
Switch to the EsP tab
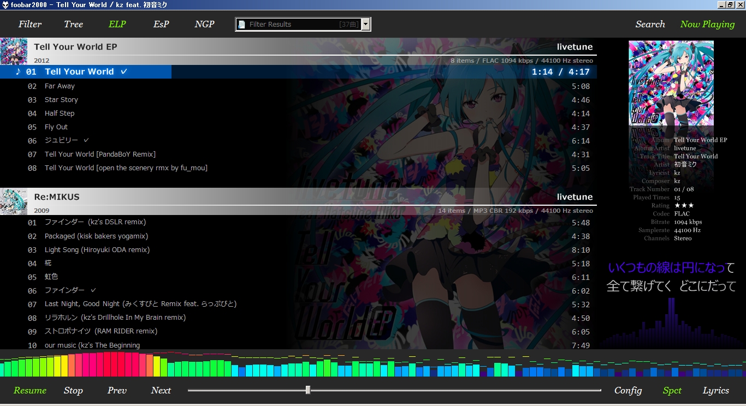pyautogui.click(x=161, y=24)
